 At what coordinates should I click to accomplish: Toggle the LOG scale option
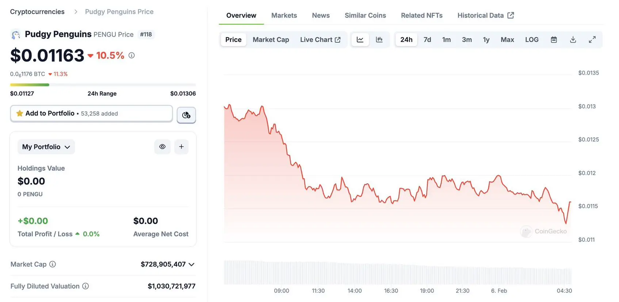coord(532,40)
